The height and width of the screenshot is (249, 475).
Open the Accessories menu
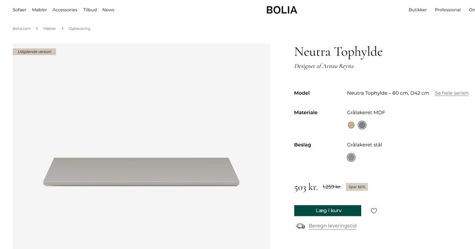(x=65, y=10)
